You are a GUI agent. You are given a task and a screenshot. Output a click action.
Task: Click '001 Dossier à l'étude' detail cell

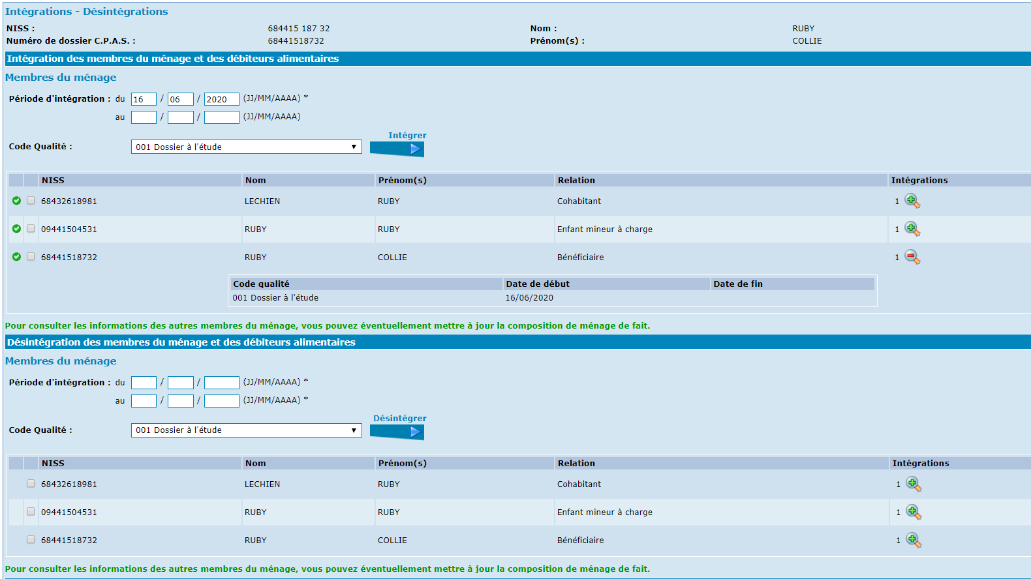coord(275,298)
